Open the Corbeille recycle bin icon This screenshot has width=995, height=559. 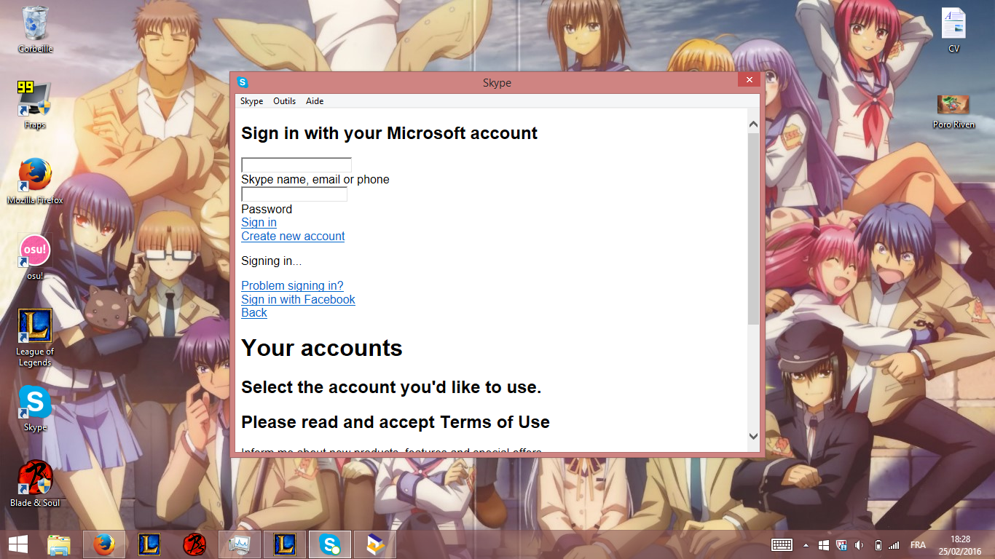(x=35, y=31)
